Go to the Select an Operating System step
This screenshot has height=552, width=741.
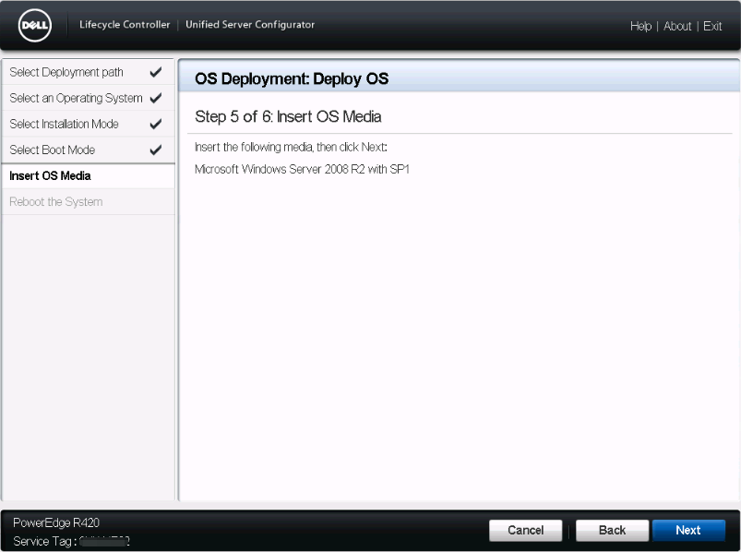point(76,98)
